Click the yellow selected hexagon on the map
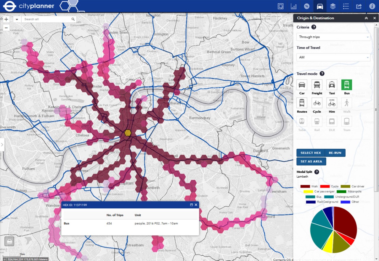Image resolution: width=379 pixels, height=261 pixels. point(128,133)
